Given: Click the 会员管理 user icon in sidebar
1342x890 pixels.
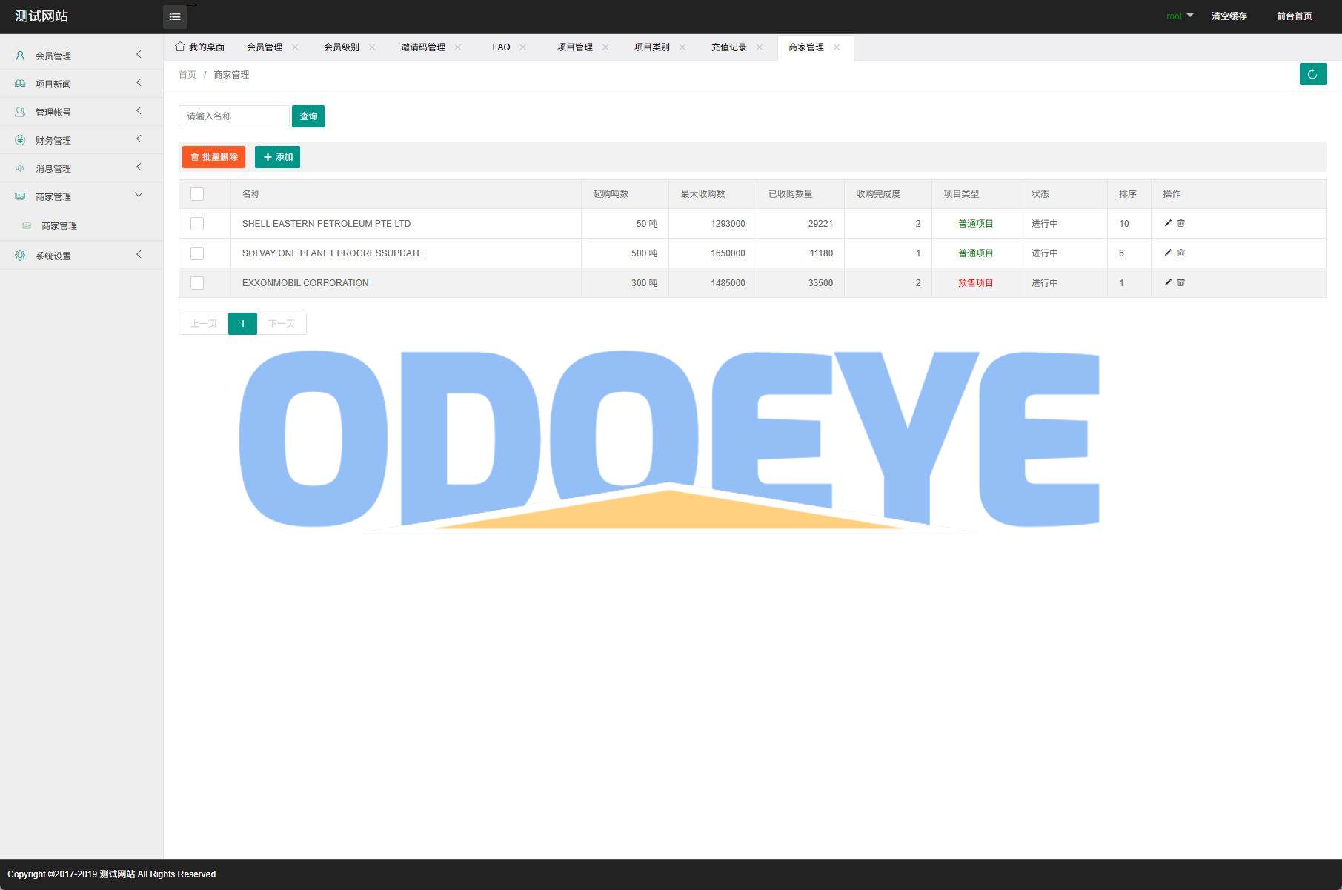Looking at the screenshot, I should click(20, 56).
